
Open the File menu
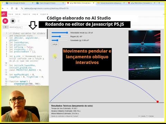pos(10,14)
